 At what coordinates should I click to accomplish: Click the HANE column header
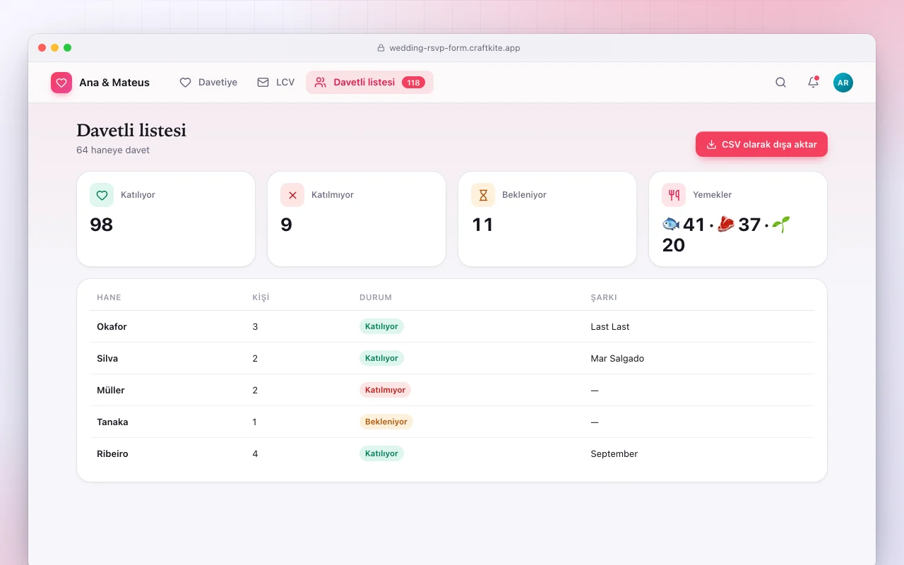click(109, 297)
